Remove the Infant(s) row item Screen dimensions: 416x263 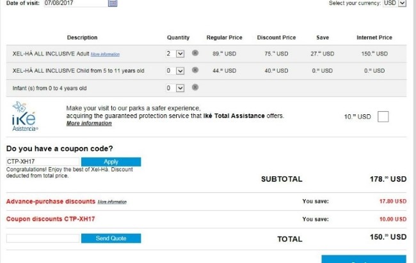coord(195,87)
